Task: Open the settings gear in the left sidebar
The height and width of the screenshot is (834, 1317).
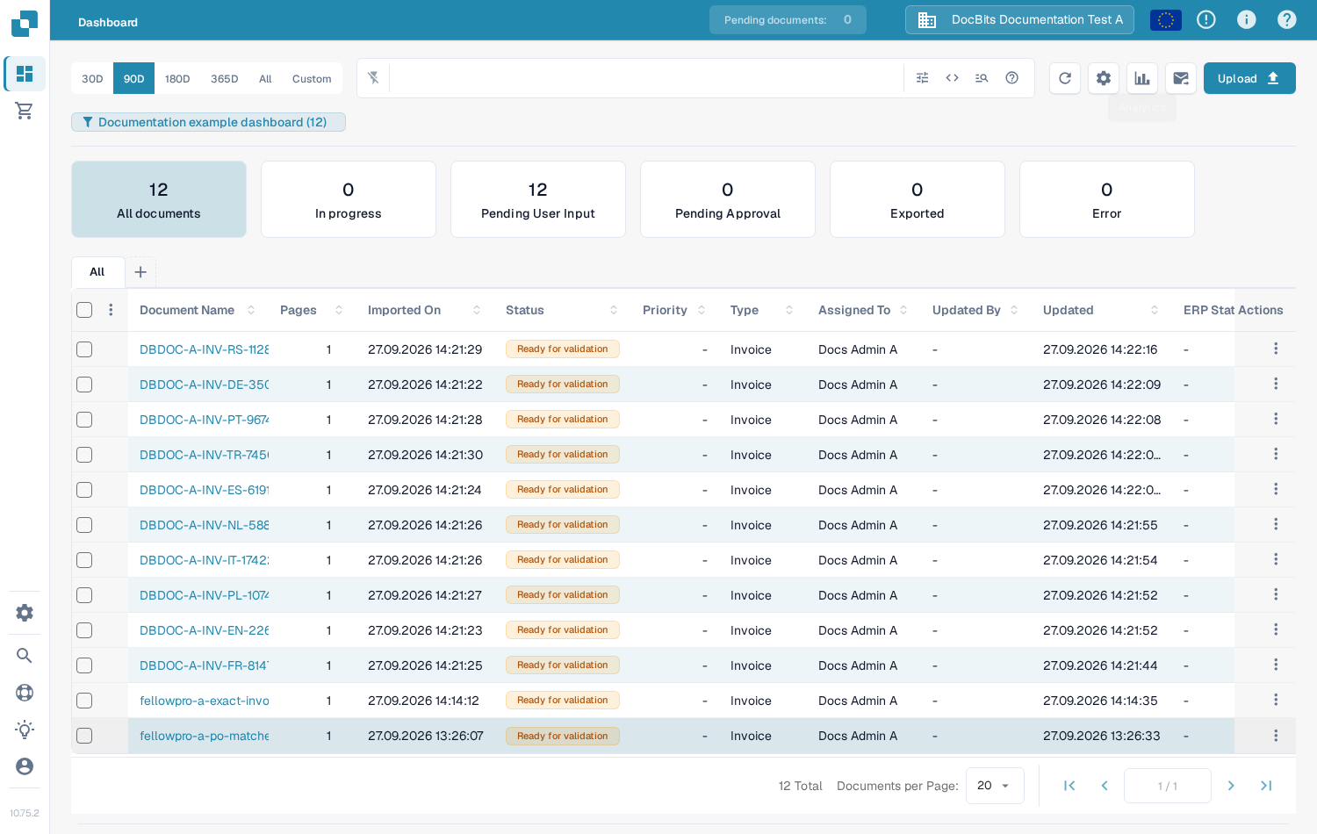Action: pos(25,613)
